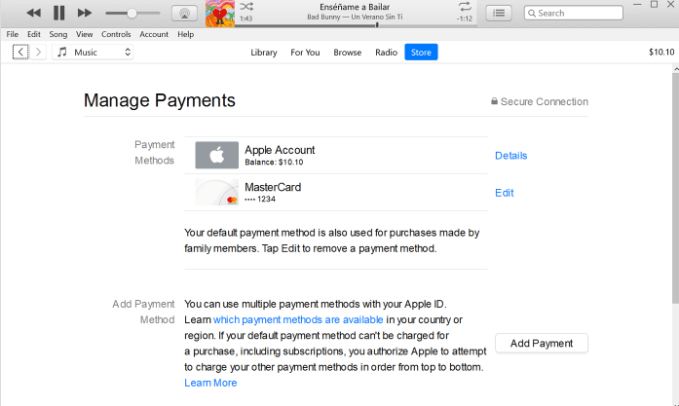Click the '•••• 1234' card number
679x406 pixels.
coord(260,199)
